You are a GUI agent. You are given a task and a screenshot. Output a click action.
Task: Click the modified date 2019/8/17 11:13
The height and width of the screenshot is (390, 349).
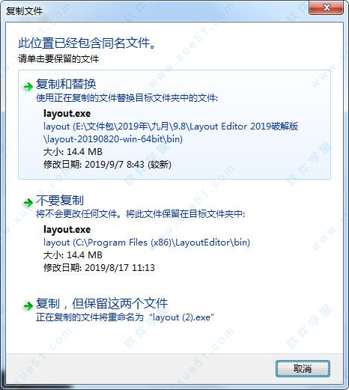point(99,268)
